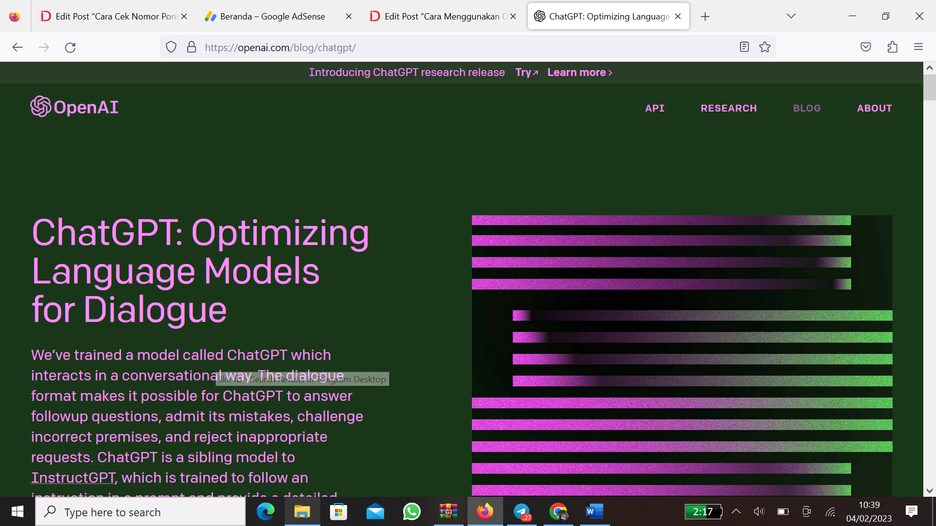The width and height of the screenshot is (936, 526).
Task: Click the URL address field
Action: tap(468, 47)
